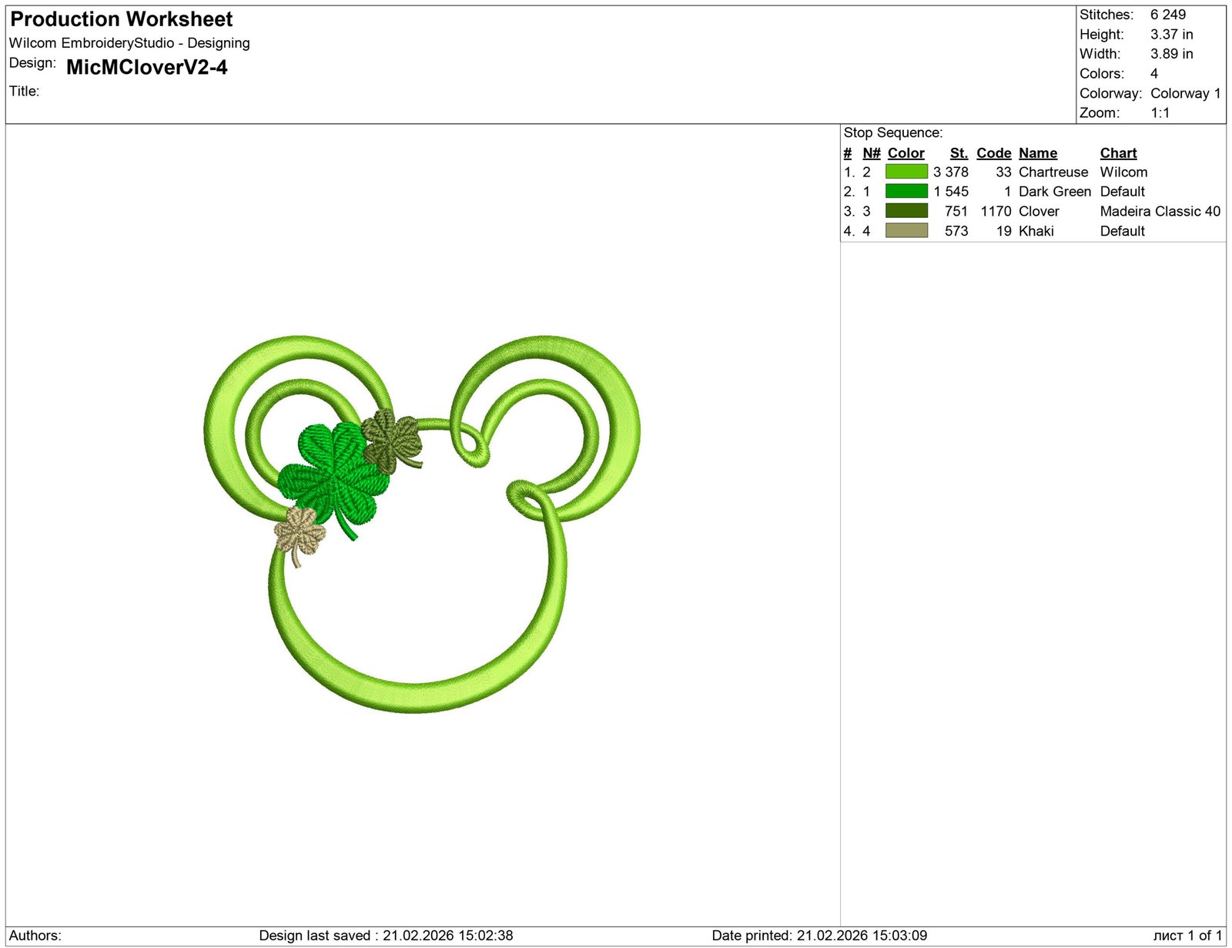Click the Dark Green swatch in row 2
The image size is (1232, 948).
[906, 192]
